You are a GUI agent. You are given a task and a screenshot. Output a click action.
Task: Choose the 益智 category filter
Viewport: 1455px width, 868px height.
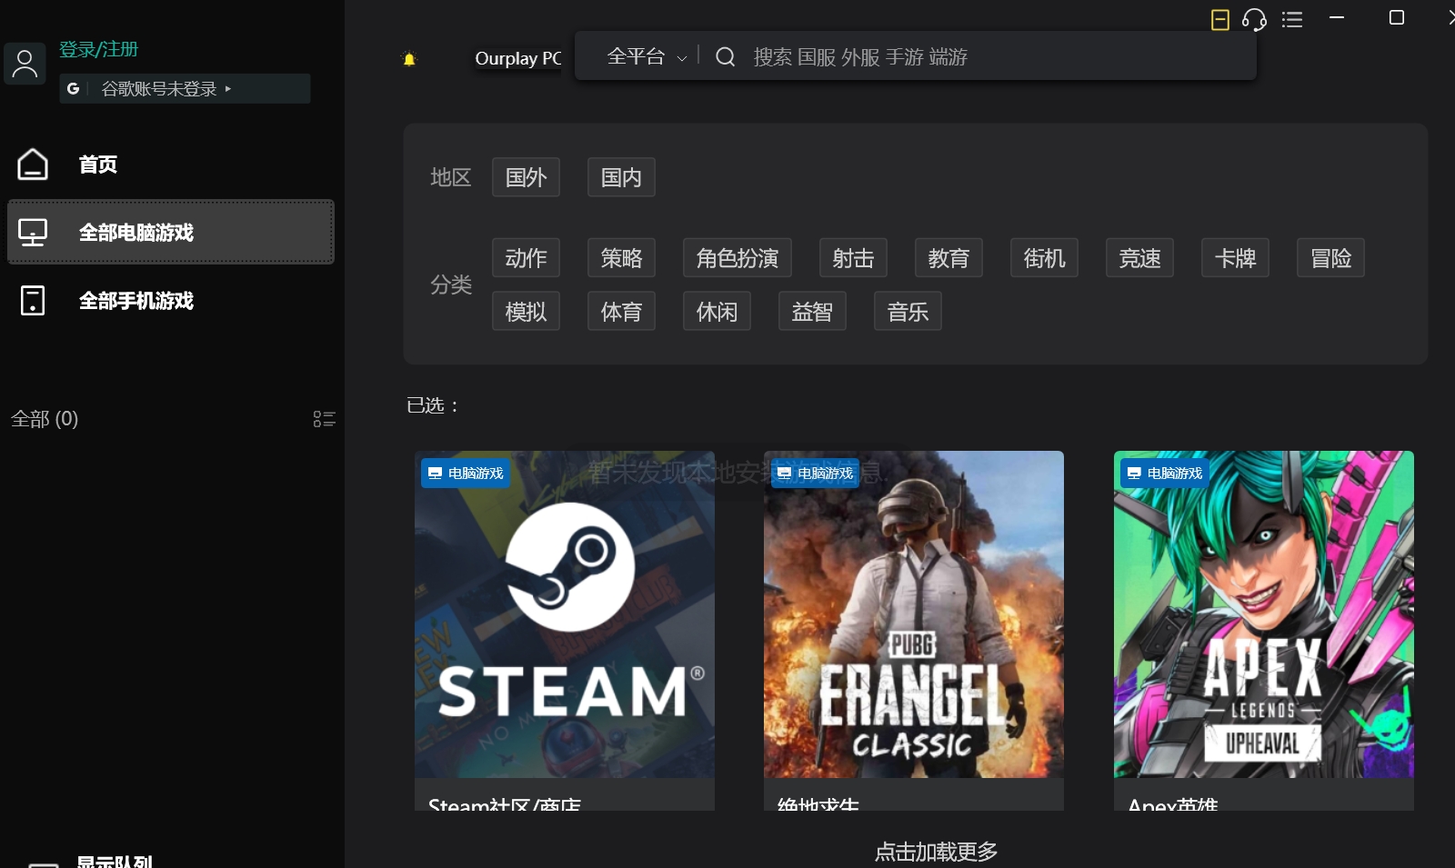pos(812,312)
